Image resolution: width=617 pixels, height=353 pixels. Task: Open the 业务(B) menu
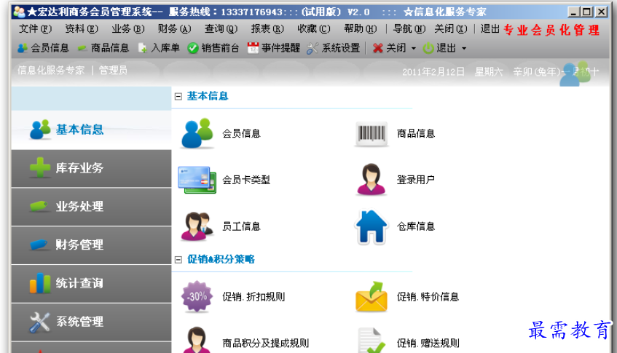coord(128,28)
